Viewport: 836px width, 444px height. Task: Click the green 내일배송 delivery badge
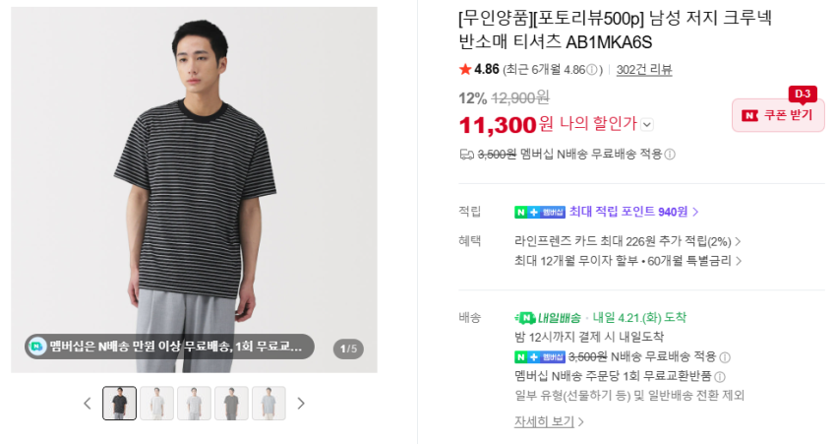point(548,318)
